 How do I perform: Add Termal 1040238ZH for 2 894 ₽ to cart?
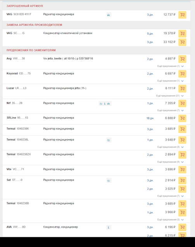coord(182,155)
